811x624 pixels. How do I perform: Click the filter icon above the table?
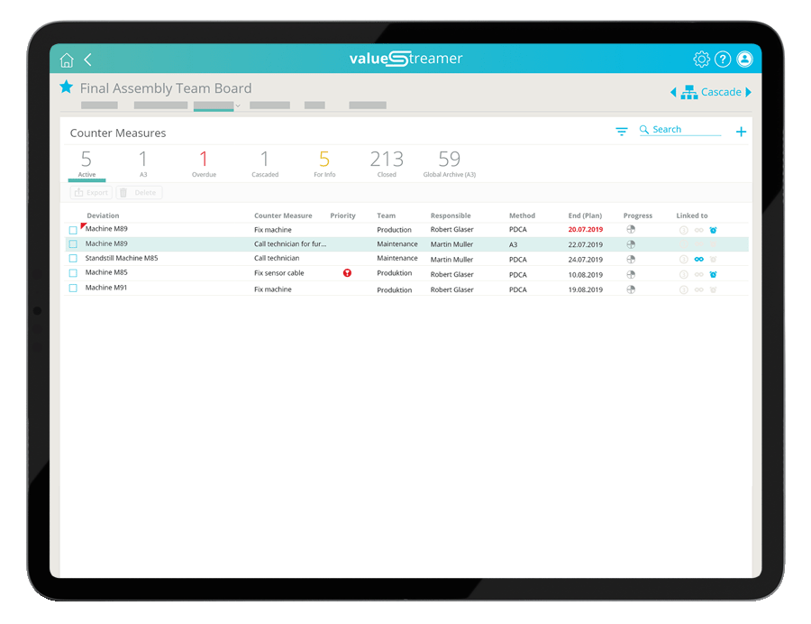point(621,131)
